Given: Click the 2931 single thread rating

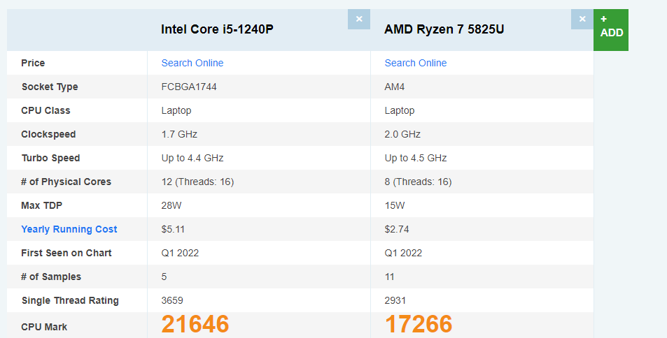Looking at the screenshot, I should click(x=395, y=300).
